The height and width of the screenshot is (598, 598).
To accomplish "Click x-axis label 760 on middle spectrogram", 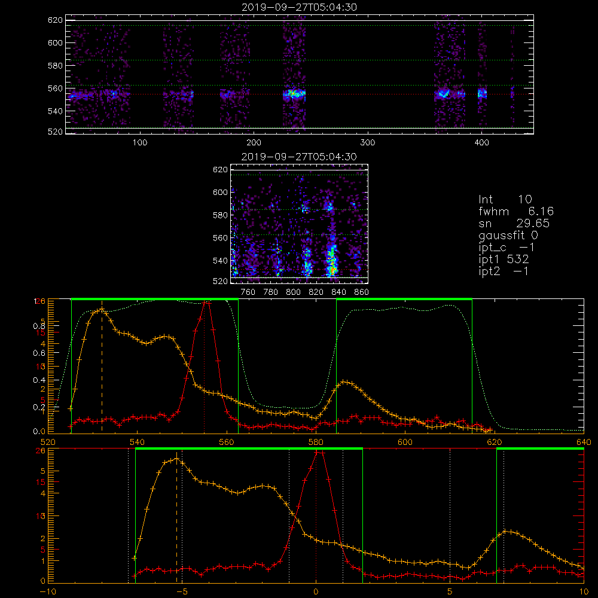I will (248, 292).
